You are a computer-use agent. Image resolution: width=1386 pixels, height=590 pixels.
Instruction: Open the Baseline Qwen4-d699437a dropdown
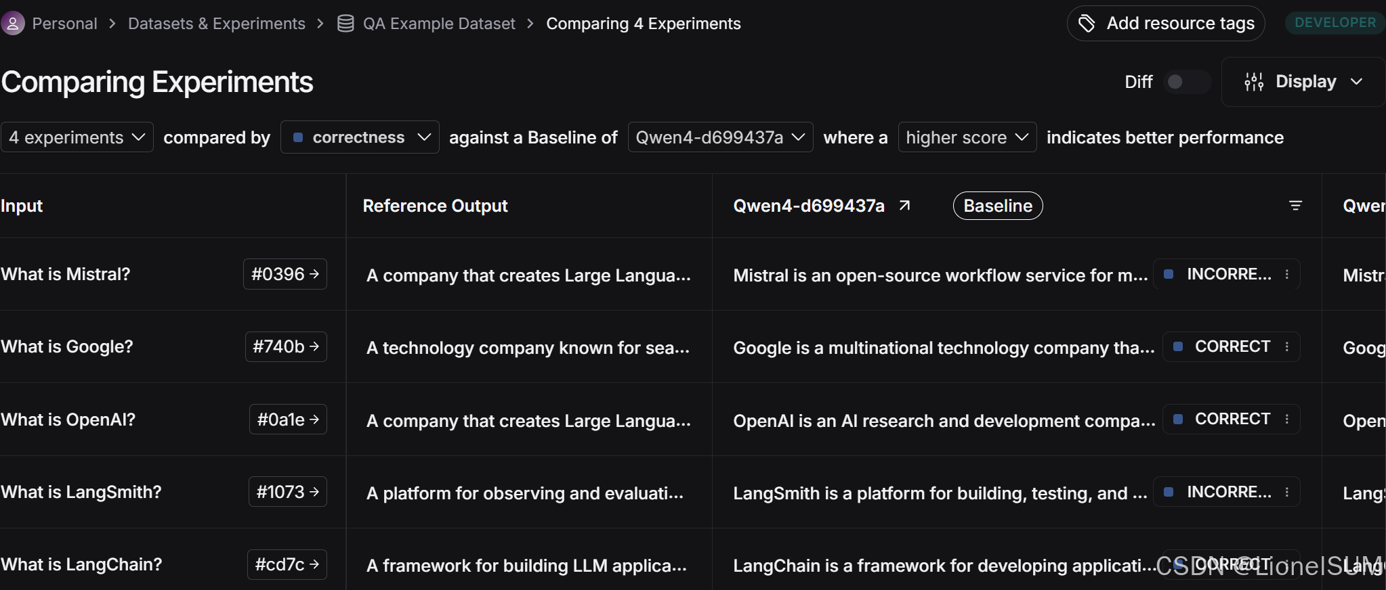pyautogui.click(x=720, y=137)
